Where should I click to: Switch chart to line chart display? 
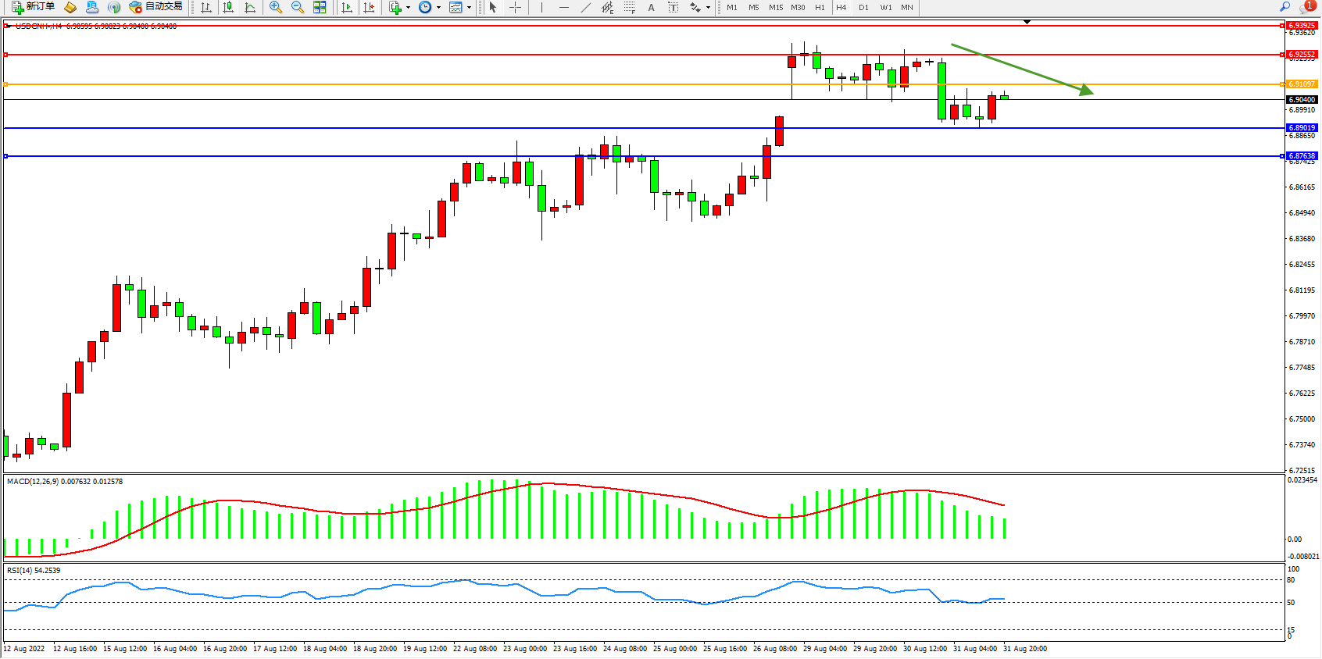tap(250, 7)
